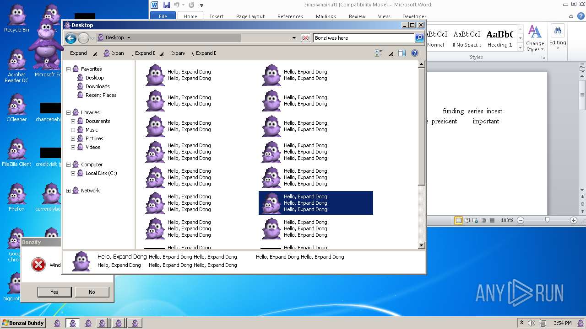This screenshot has width=586, height=329.
Task: Open Recycle Bin desktop icon
Action: point(16,19)
